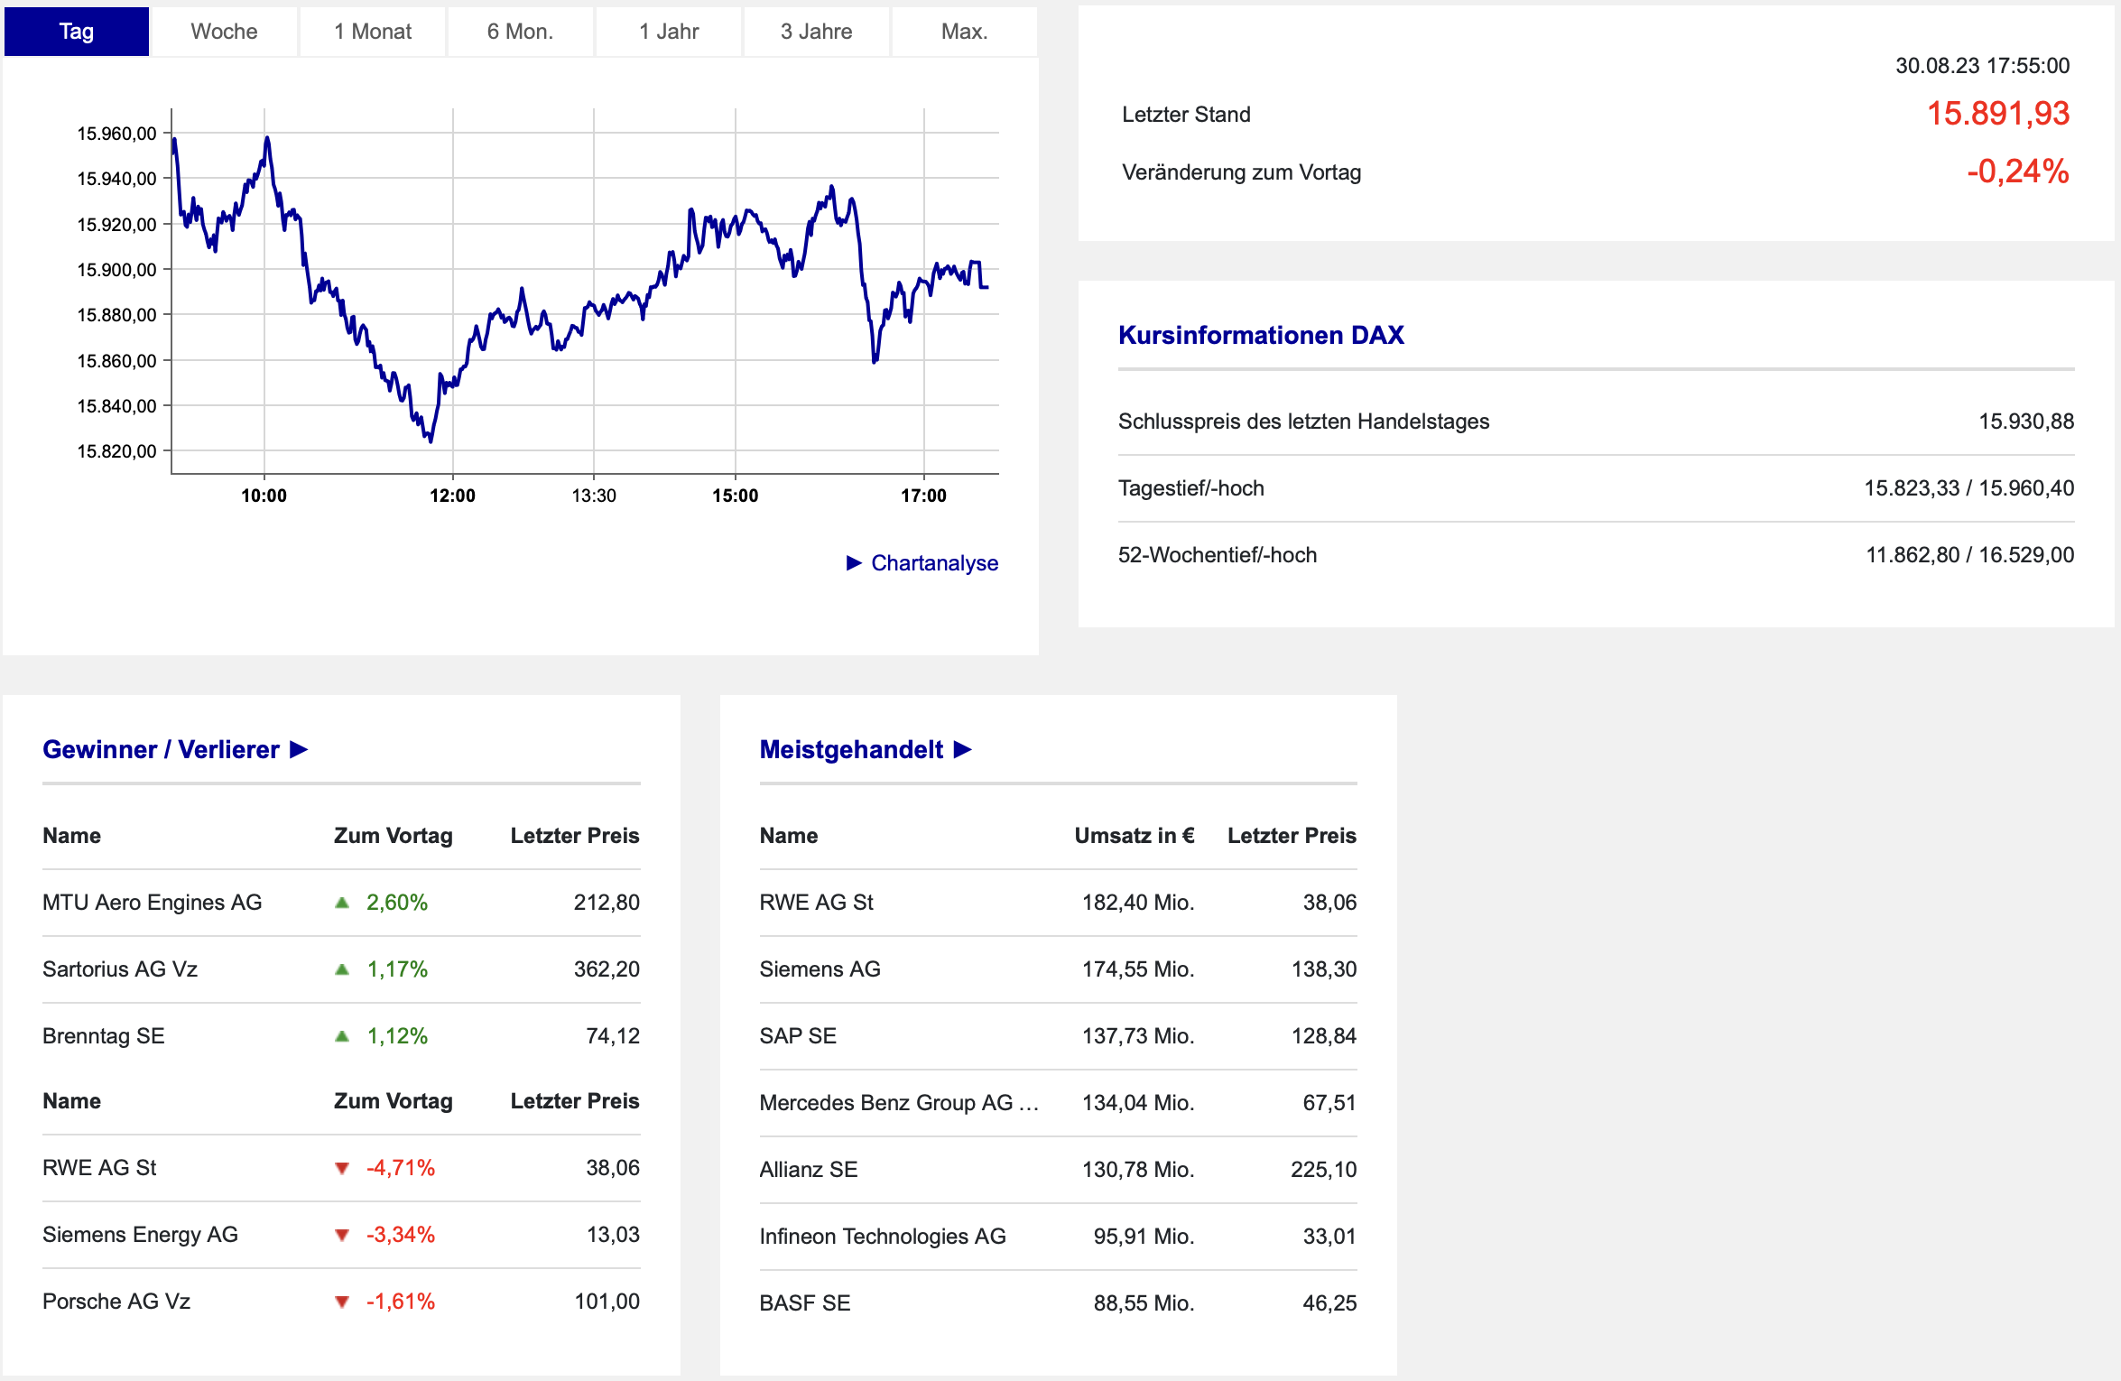
Task: Click Infineon Technologies AG row
Action: [x=882, y=1237]
